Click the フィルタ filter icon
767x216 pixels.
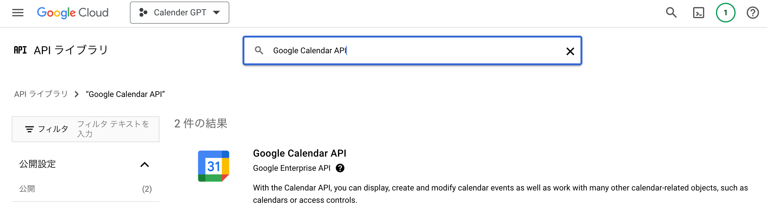pos(30,129)
